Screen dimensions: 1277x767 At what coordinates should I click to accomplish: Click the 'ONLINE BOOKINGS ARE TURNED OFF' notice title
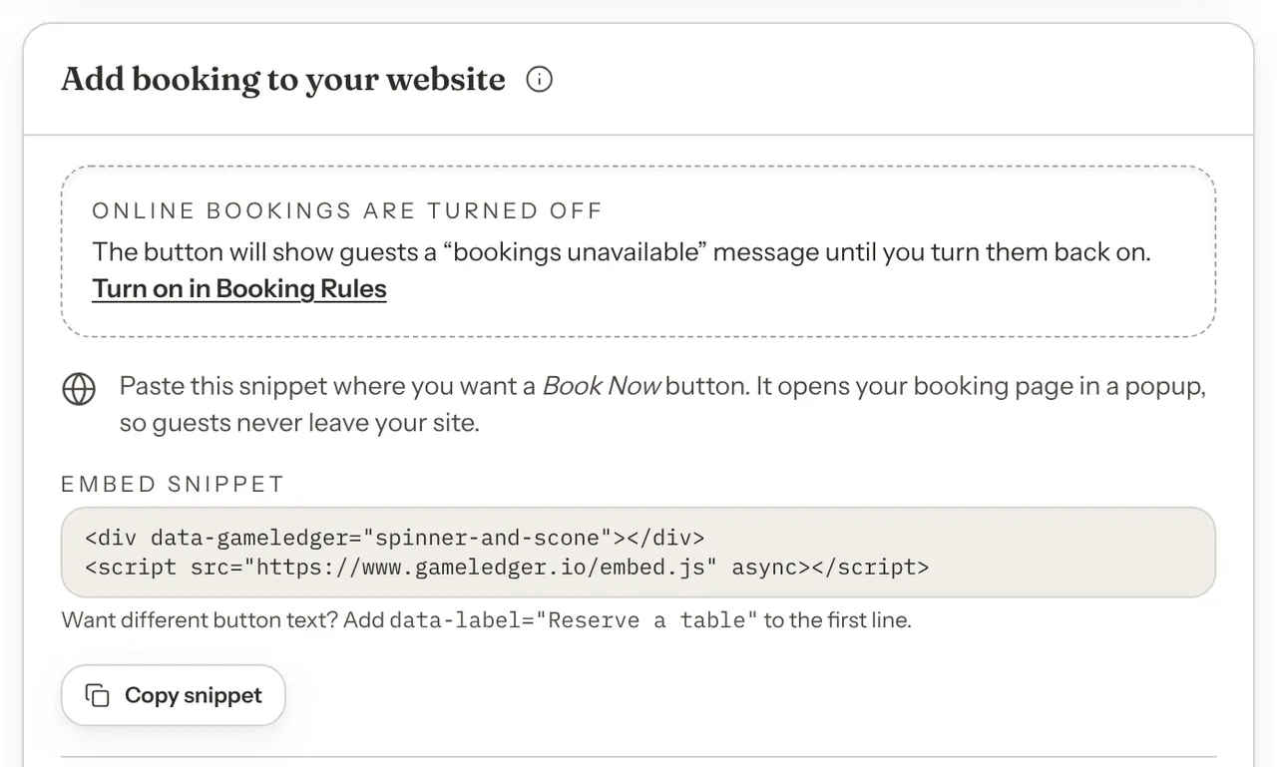pos(347,210)
